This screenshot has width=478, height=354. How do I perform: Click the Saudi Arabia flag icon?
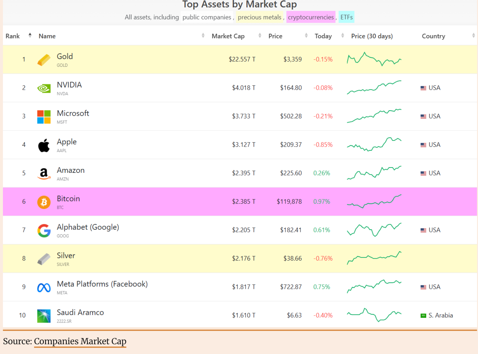(x=423, y=316)
